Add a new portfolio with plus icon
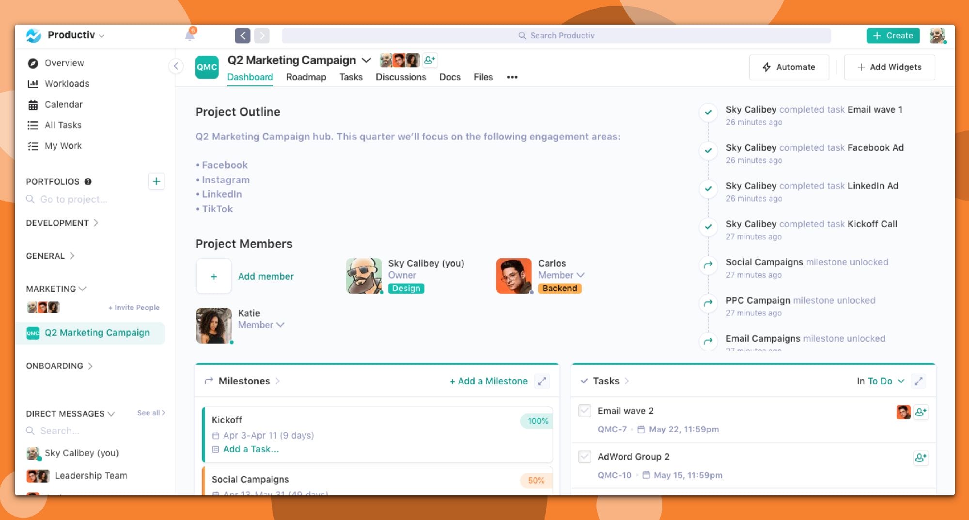 [x=156, y=181]
